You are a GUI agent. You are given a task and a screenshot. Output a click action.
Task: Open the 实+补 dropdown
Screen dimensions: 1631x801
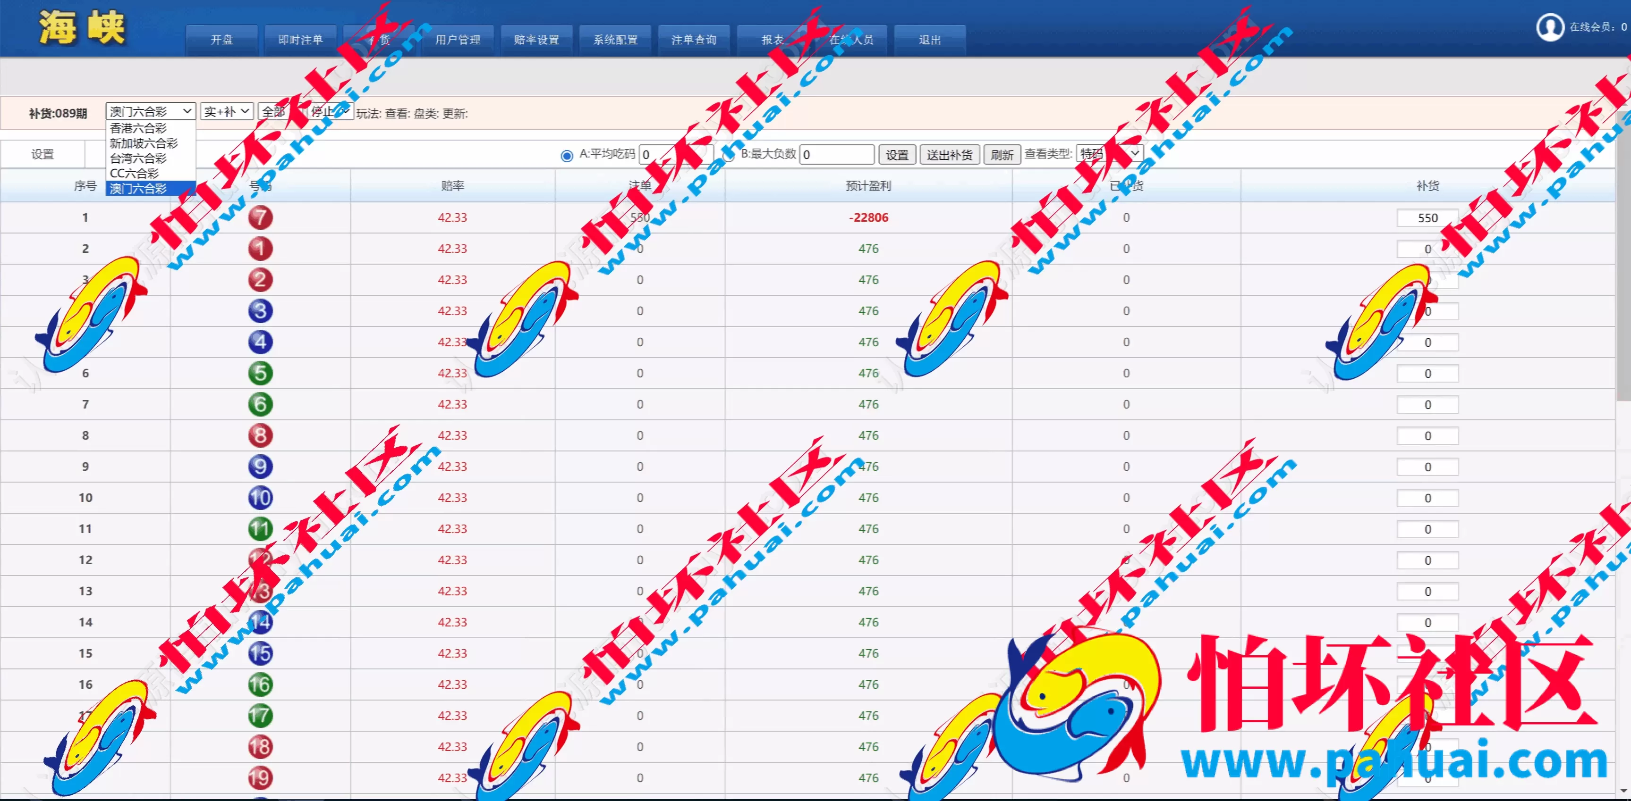(227, 111)
